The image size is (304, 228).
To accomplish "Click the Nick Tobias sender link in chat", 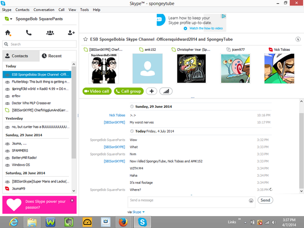I will 117,115.
